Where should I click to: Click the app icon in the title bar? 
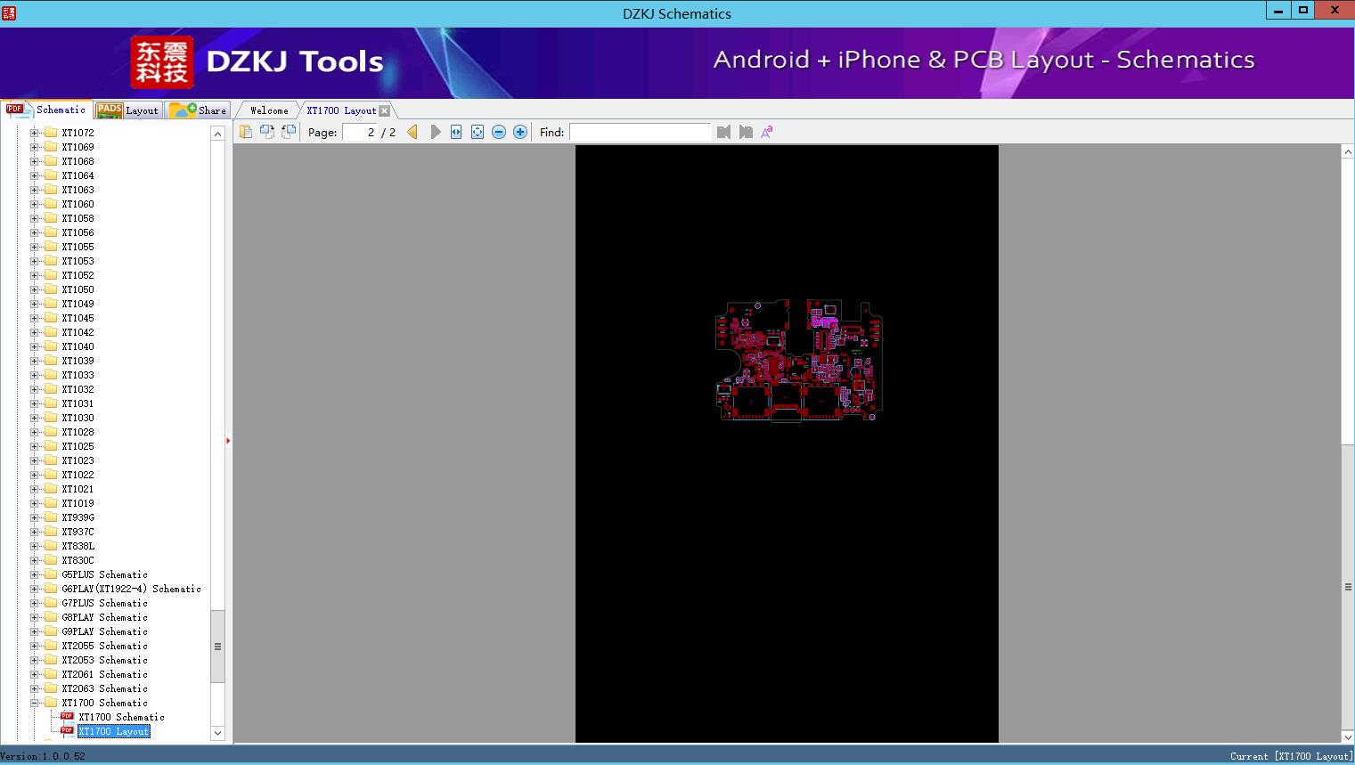click(9, 13)
